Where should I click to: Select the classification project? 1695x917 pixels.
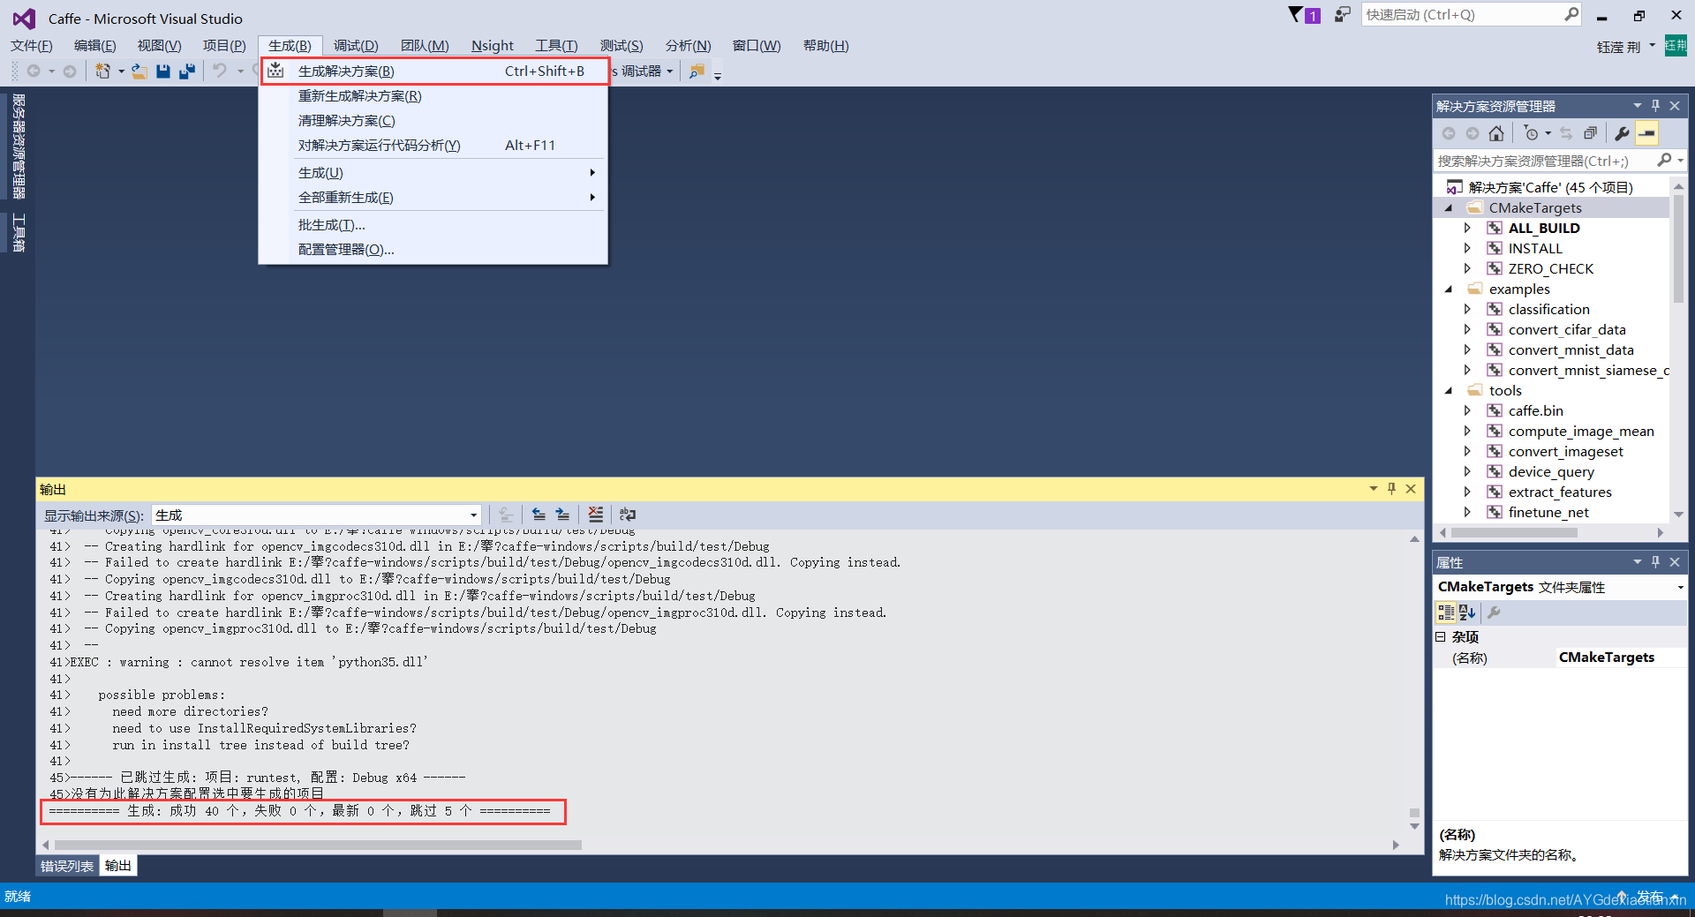(x=1548, y=309)
